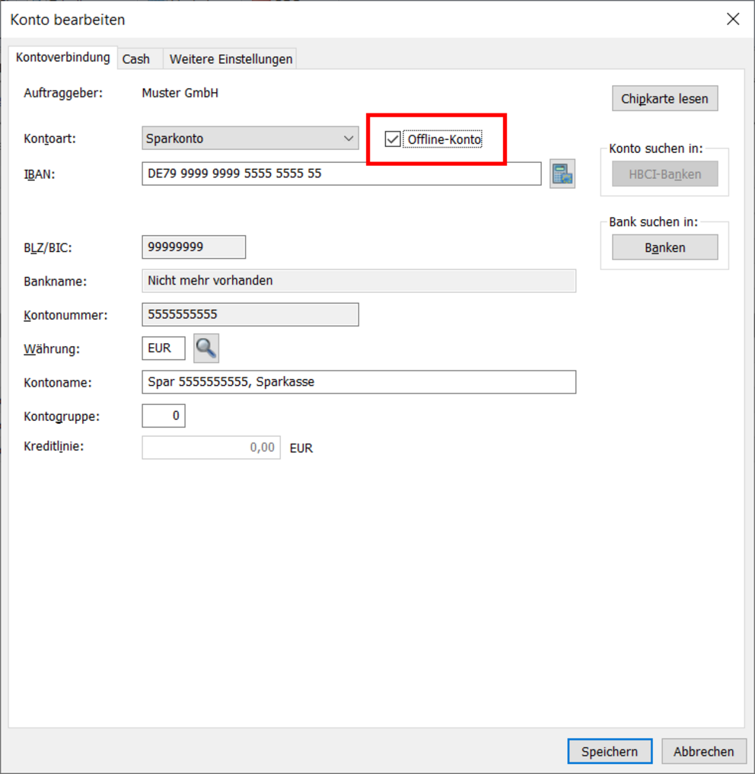Save changes with Speichern

609,751
